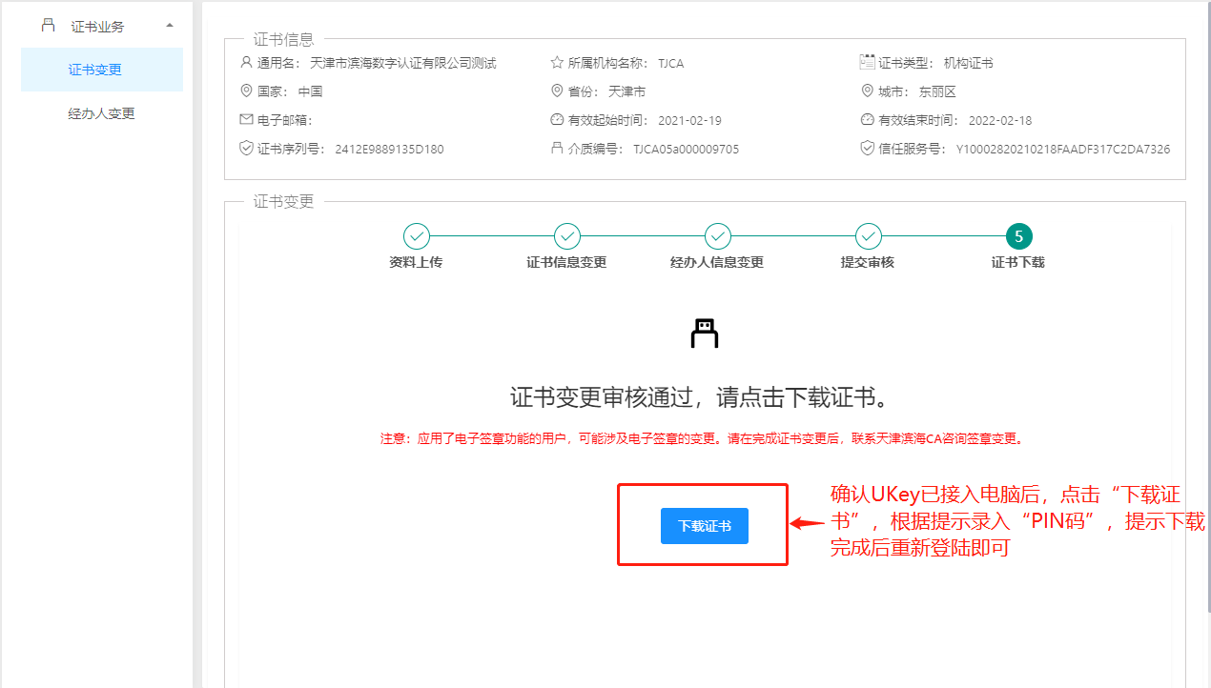This screenshot has width=1211, height=688.
Task: Click the envelope icon beside 电子邮箱
Action: click(246, 120)
